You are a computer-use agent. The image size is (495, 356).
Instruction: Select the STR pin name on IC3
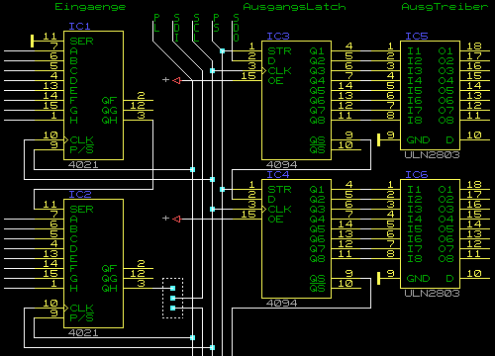(279, 51)
